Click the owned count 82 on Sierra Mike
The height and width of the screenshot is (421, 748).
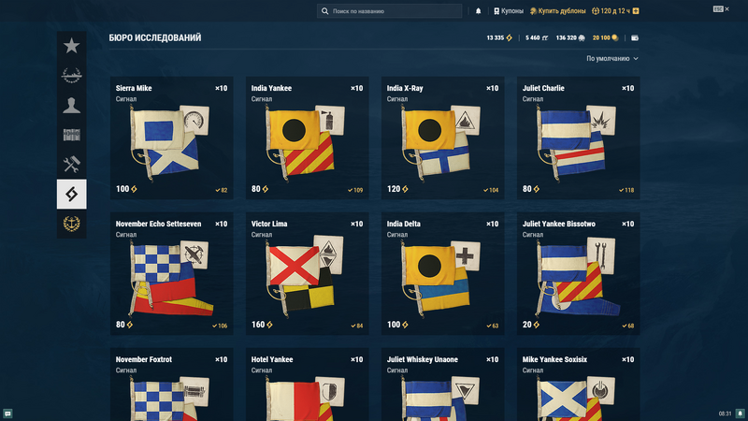tap(222, 190)
